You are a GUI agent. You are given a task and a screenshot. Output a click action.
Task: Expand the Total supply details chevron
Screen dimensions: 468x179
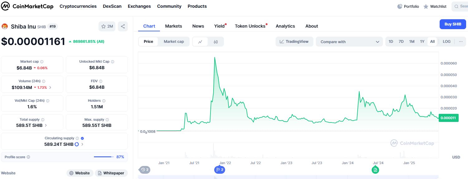46,125
